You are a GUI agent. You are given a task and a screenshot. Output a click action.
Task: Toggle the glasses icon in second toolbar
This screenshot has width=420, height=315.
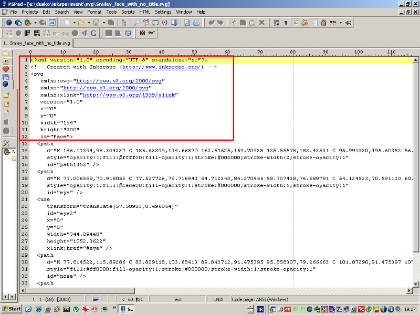pyautogui.click(x=152, y=33)
